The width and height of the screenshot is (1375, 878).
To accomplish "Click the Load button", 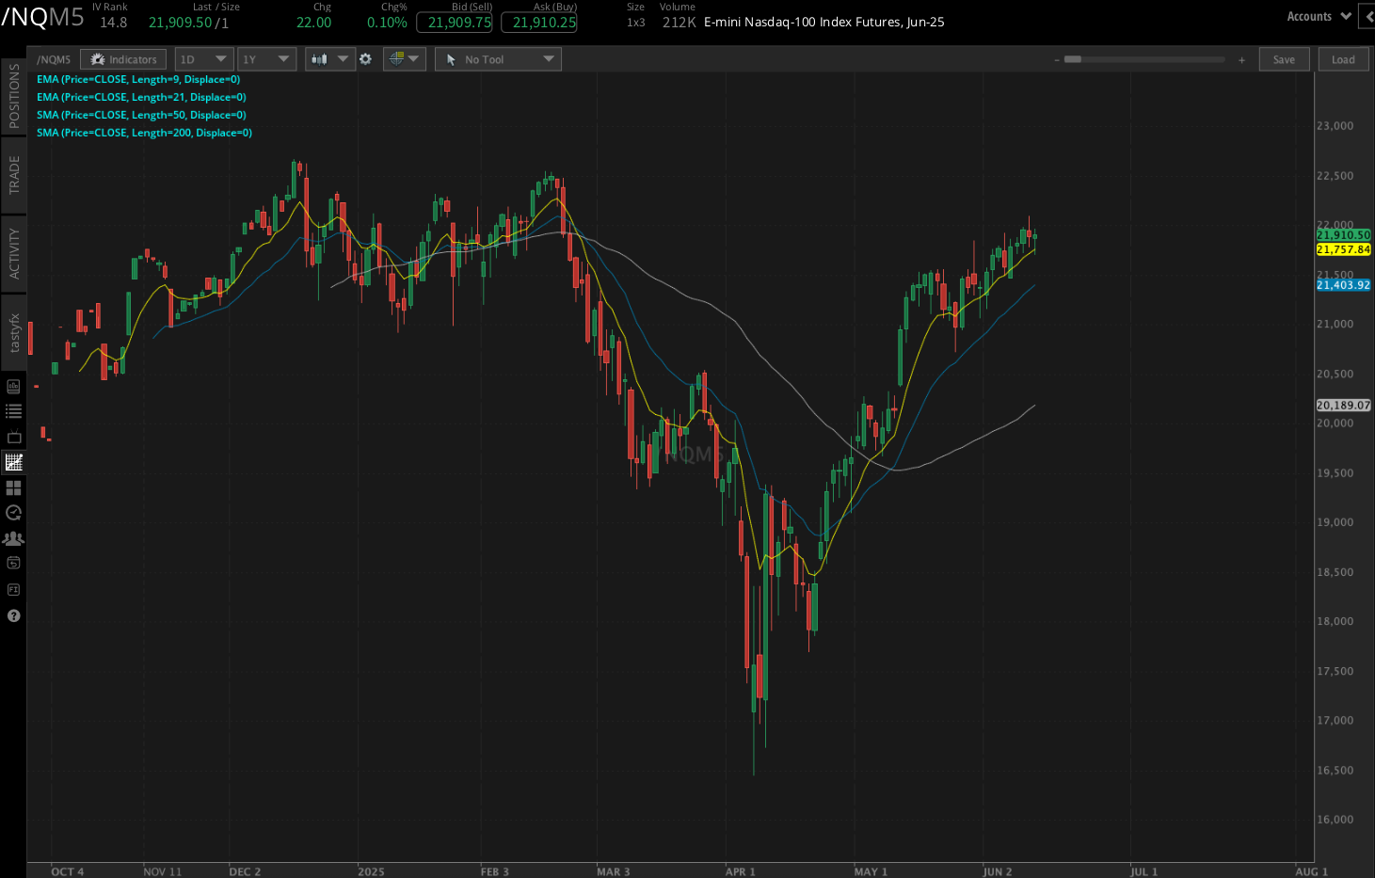I will point(1343,58).
